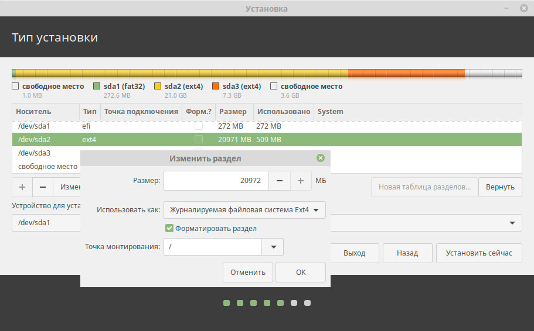Click the grey free space segment in disk bar
The height and width of the screenshot is (331, 534).
tap(493, 73)
